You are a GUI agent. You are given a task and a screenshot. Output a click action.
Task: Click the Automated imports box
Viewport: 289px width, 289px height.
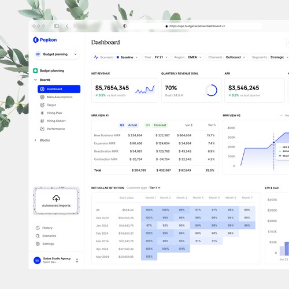coord(56,201)
